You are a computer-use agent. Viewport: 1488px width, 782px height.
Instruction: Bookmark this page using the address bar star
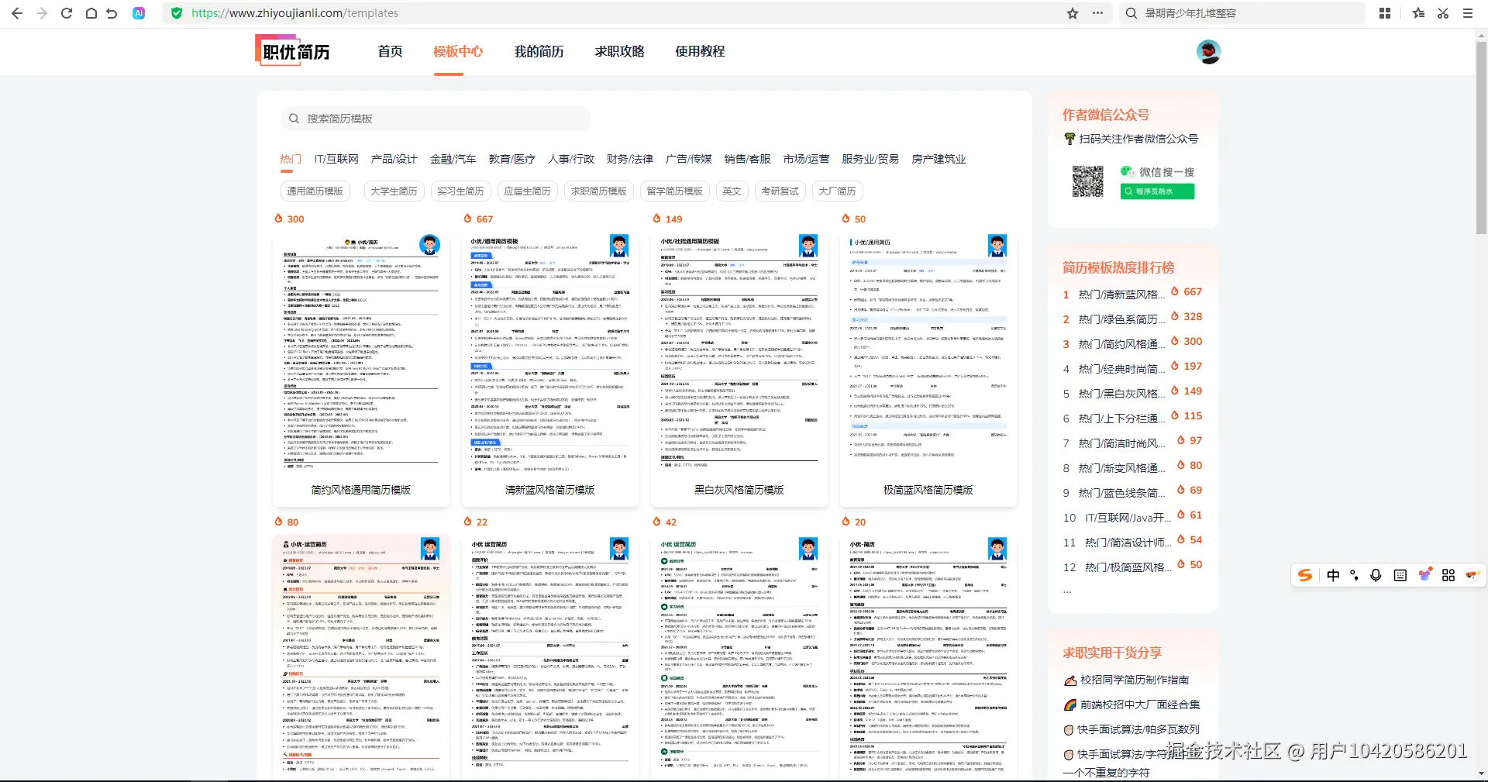tap(1073, 12)
